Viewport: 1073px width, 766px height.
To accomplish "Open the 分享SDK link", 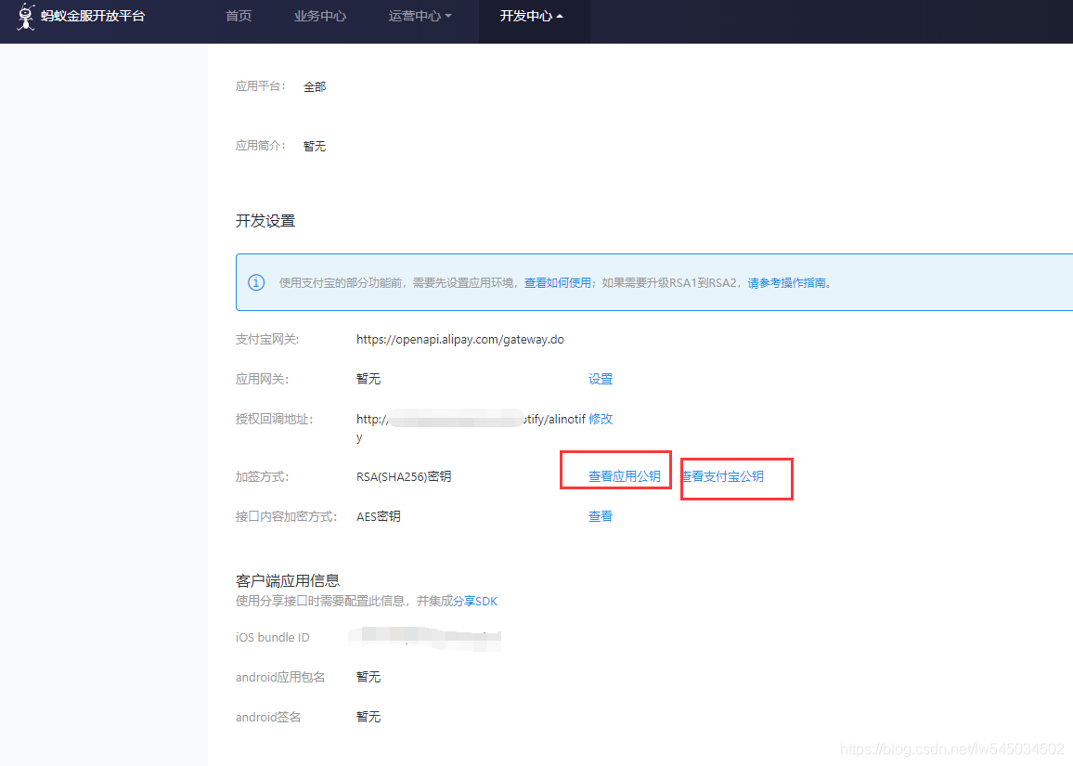I will (475, 601).
